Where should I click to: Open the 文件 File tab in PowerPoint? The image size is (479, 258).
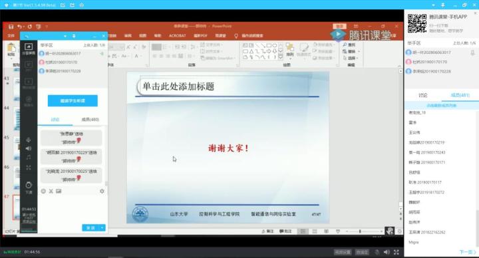coord(11,36)
